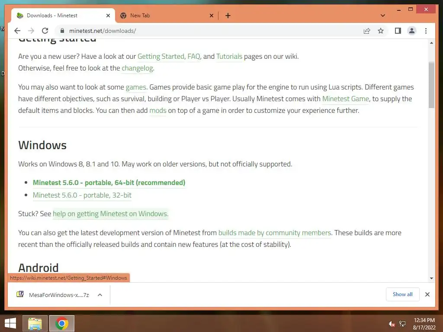The height and width of the screenshot is (332, 443).
Task: Download Minetest 5.6.0 portable 64-bit
Action: [x=109, y=183]
